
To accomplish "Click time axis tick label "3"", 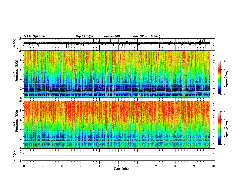I will (81, 166).
